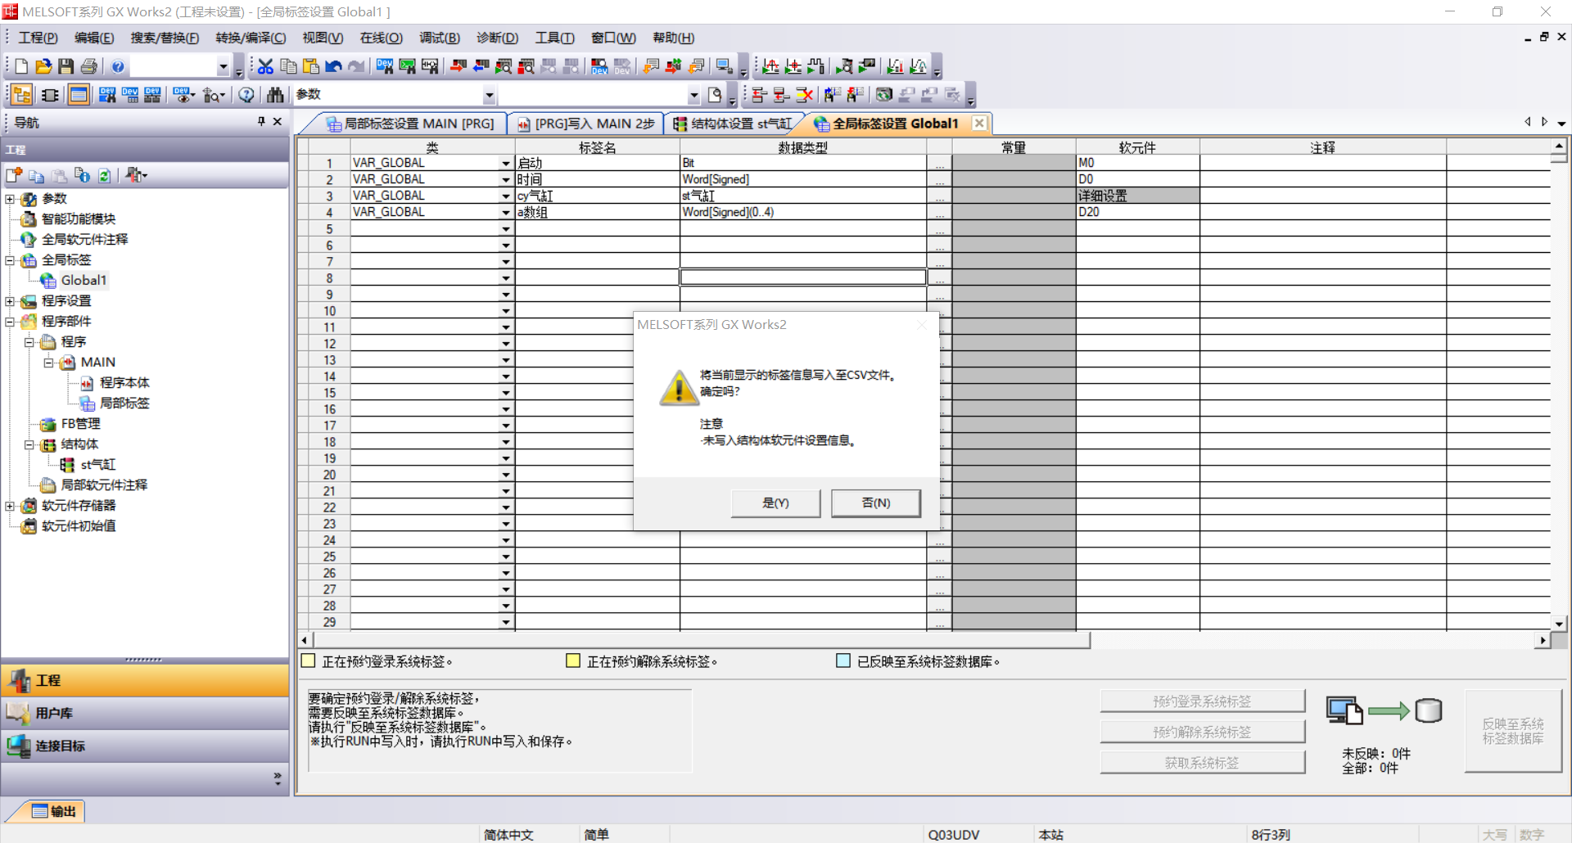Click 否(N) to cancel CSV export

(875, 503)
